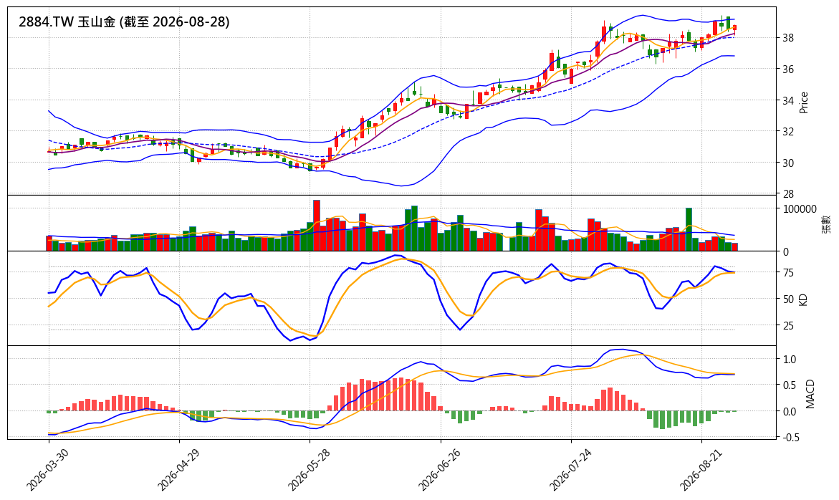This screenshot has width=839, height=500.
Task: Click the MACD tick label 0.5
Action: [790, 385]
